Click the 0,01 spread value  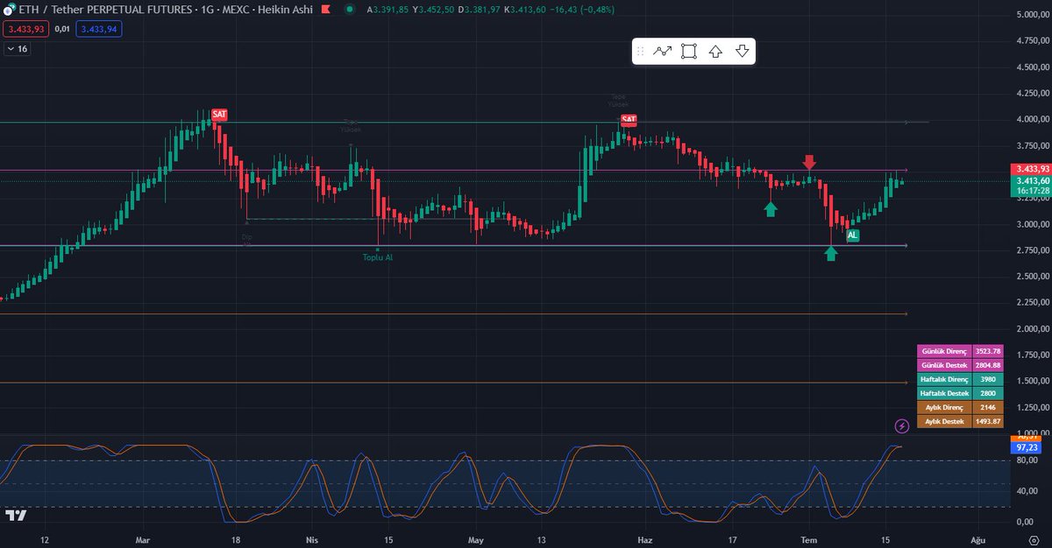[62, 29]
